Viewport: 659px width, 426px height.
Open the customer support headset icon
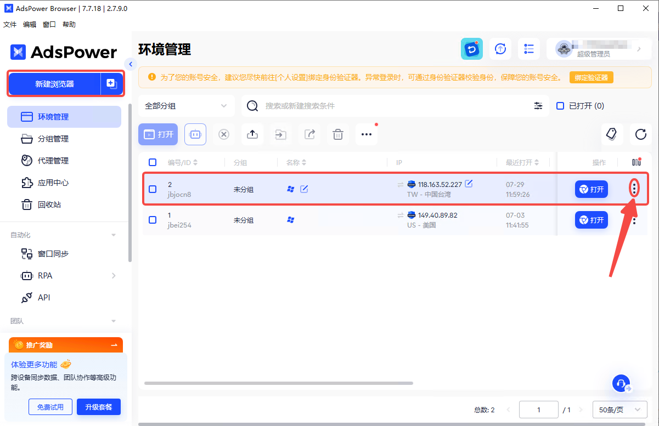[x=621, y=384]
